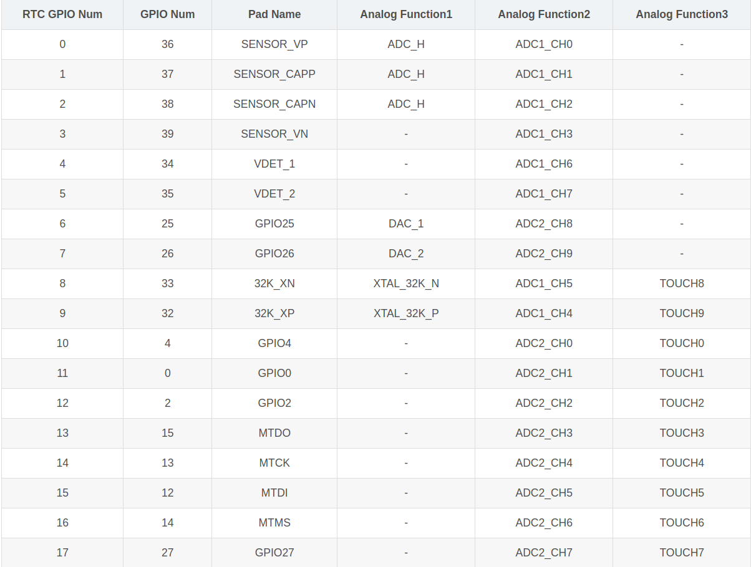
Task: Select the ADC2_CH2 cell
Action: pos(544,403)
